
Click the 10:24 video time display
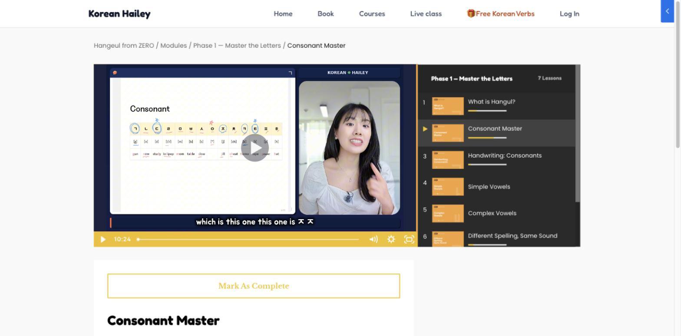122,239
